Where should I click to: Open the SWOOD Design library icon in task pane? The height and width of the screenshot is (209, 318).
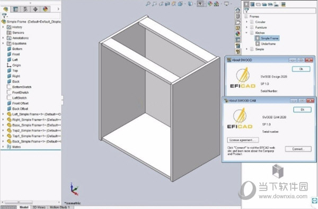coord(238,46)
